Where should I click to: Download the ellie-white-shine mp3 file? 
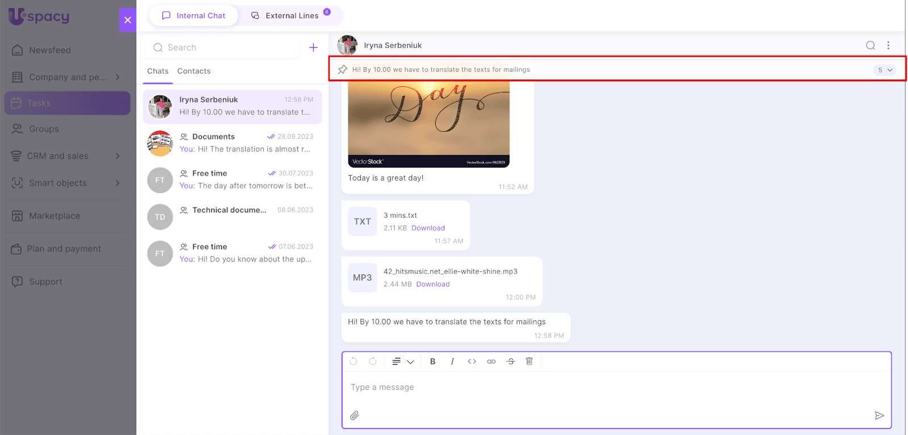point(432,284)
